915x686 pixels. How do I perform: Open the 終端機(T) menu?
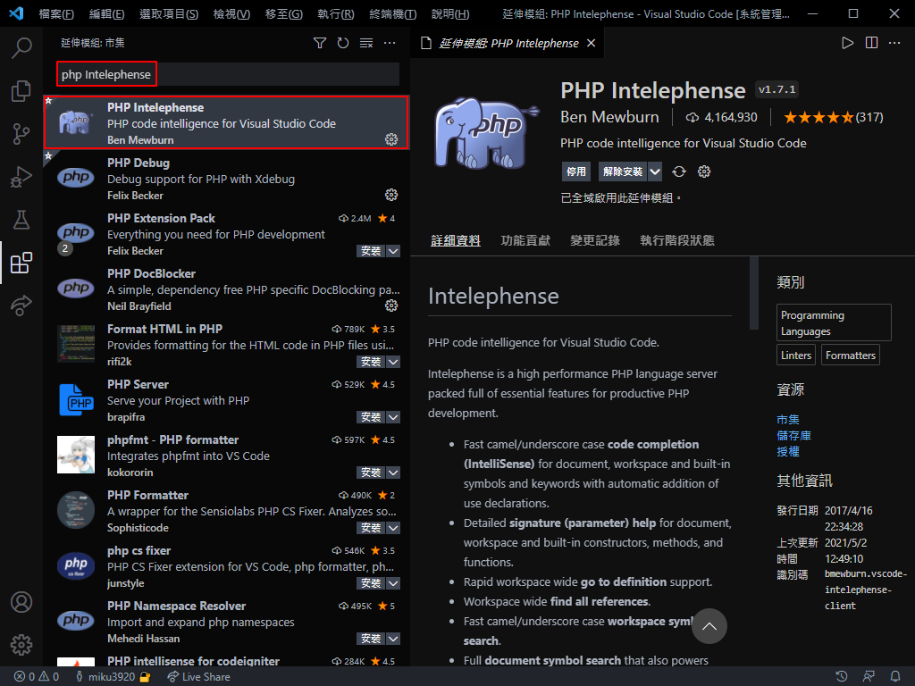(393, 13)
